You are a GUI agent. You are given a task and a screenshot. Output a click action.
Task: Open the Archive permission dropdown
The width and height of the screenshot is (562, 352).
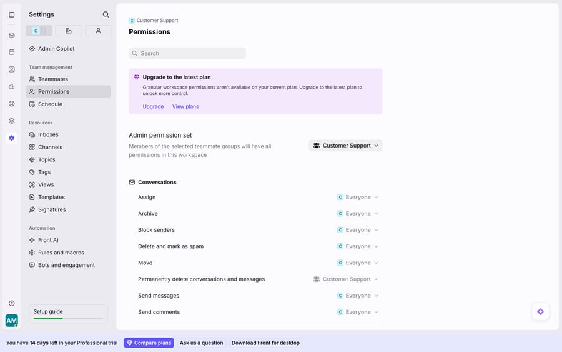pos(358,213)
